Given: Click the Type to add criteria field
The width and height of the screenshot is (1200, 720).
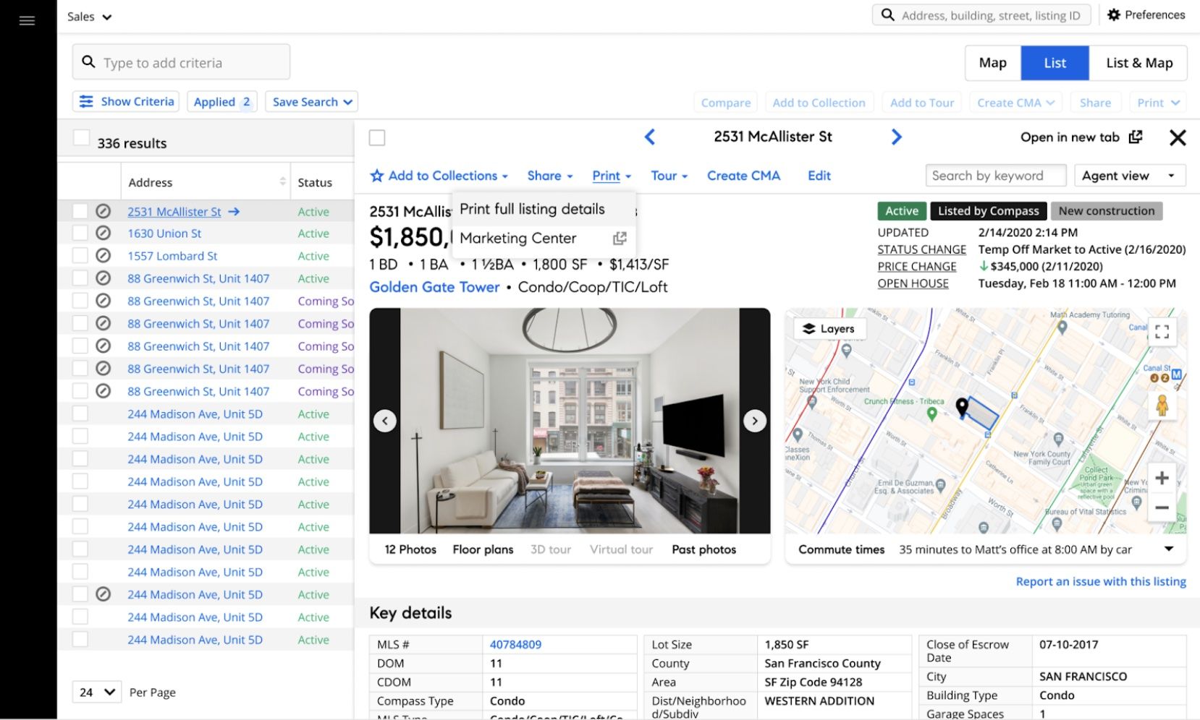Looking at the screenshot, I should [181, 62].
